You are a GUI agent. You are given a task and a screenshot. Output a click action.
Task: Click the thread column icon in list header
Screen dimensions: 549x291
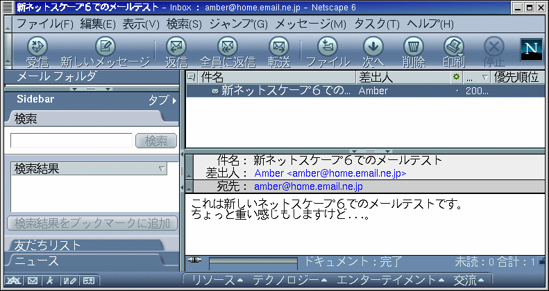click(191, 77)
